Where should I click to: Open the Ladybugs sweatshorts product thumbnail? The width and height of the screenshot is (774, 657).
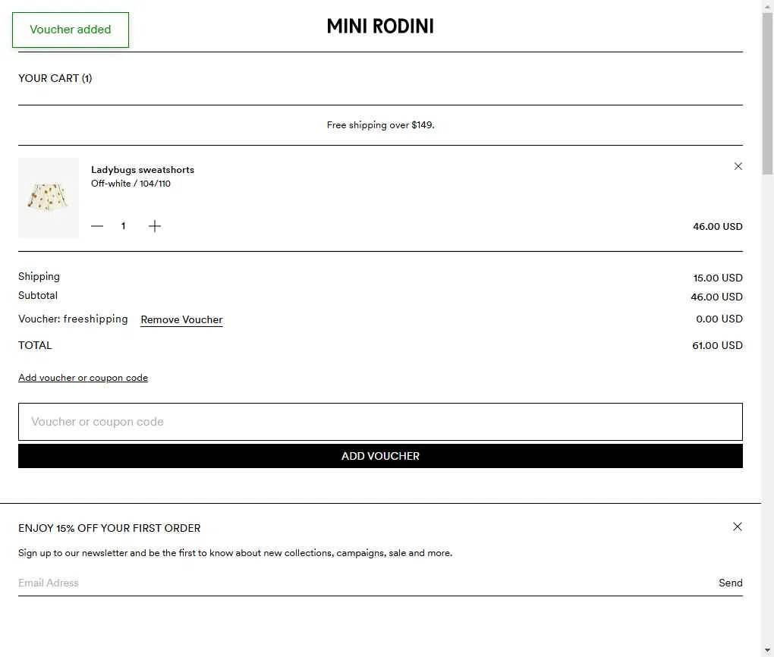49,198
